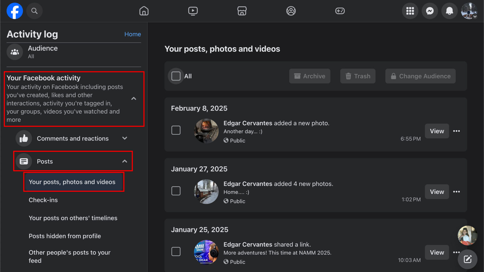Open Messenger chats
The height and width of the screenshot is (272, 484).
[x=430, y=11]
